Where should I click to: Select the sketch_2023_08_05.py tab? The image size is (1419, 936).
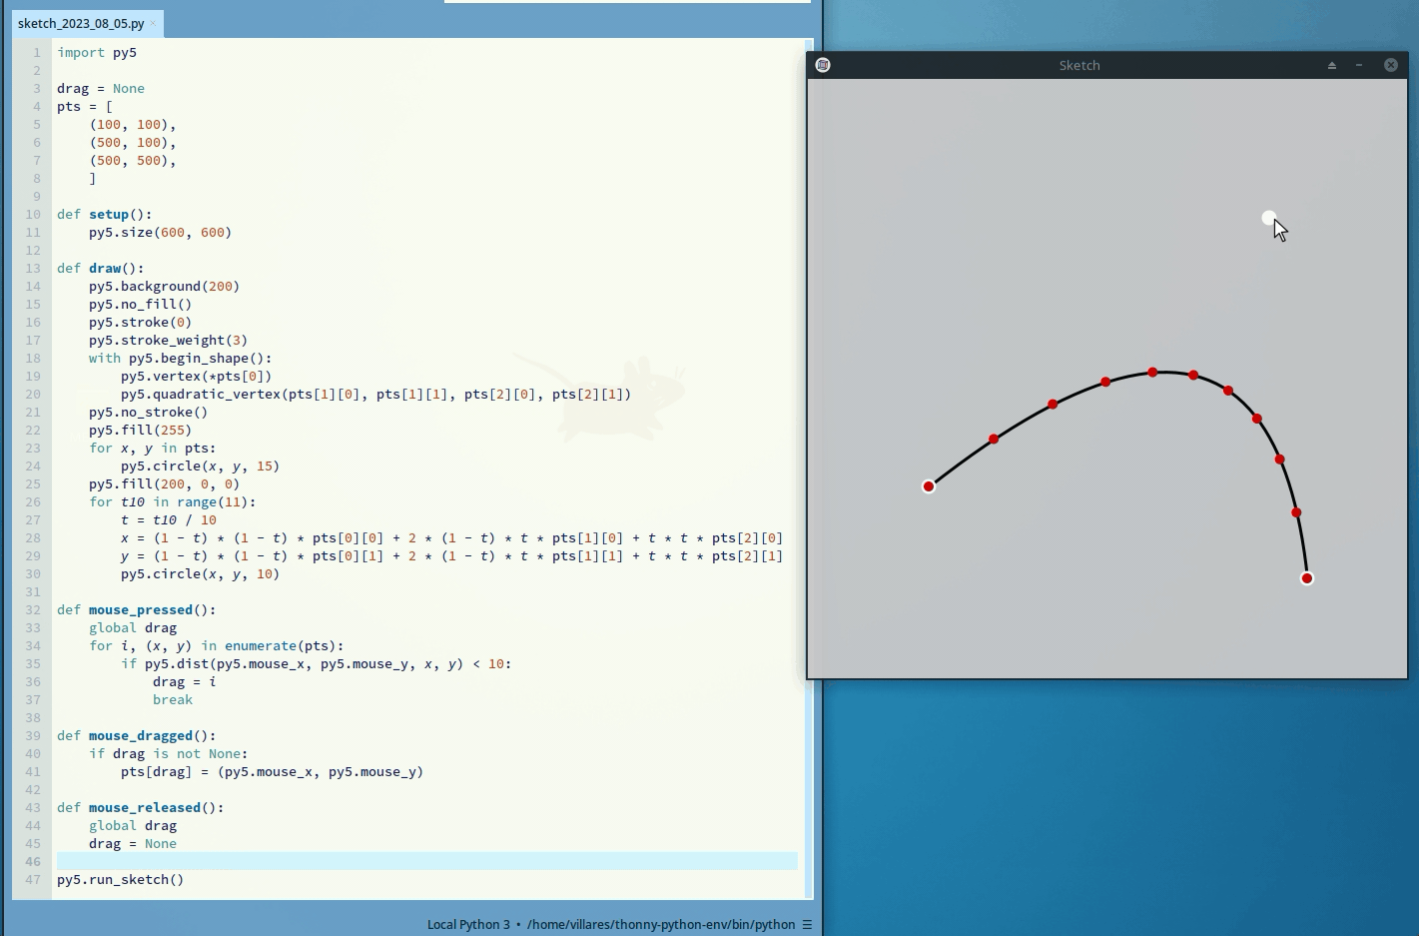[80, 23]
